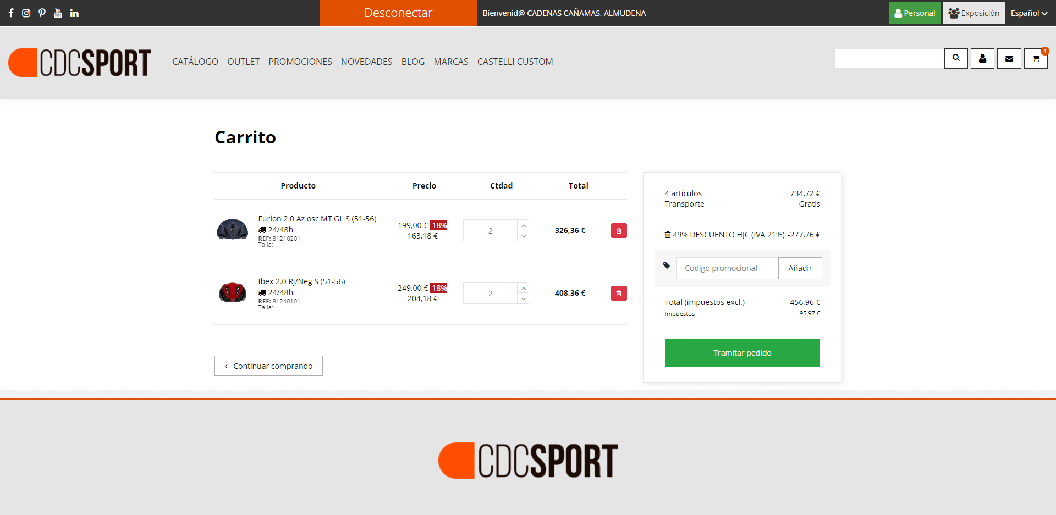Open the CASTELLI CUSTOM menu item
This screenshot has width=1056, height=515.
coord(515,62)
